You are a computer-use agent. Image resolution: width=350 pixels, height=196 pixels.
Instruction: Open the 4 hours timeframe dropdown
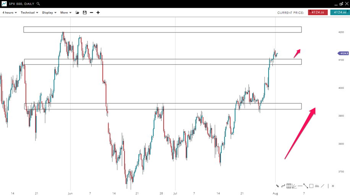point(10,13)
